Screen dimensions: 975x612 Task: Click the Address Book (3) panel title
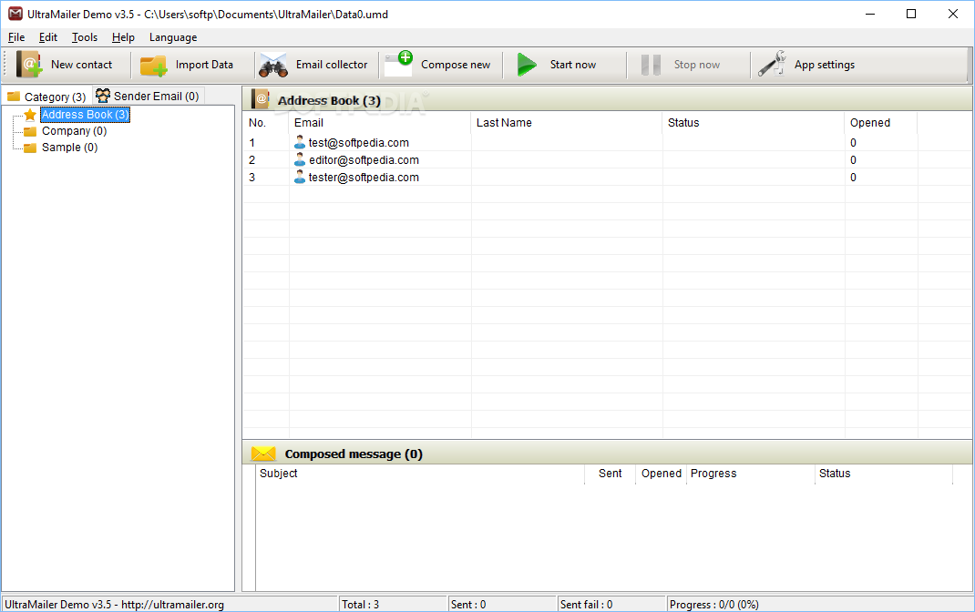(x=329, y=101)
